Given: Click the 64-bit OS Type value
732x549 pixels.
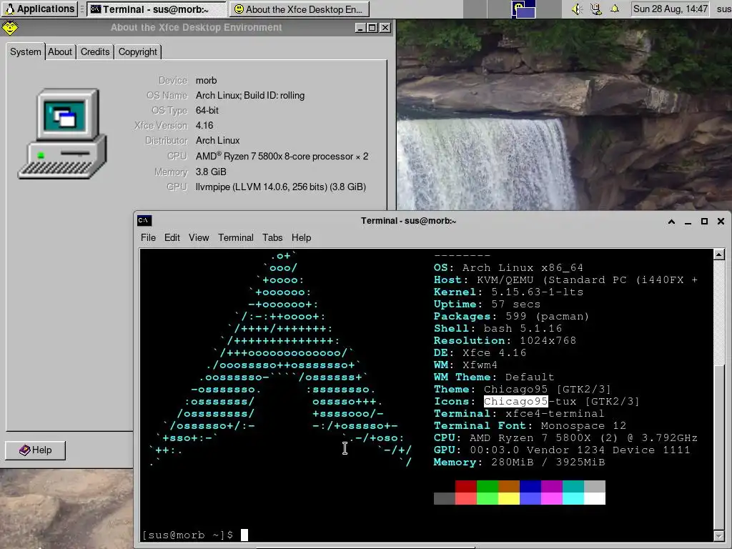Looking at the screenshot, I should tap(207, 110).
